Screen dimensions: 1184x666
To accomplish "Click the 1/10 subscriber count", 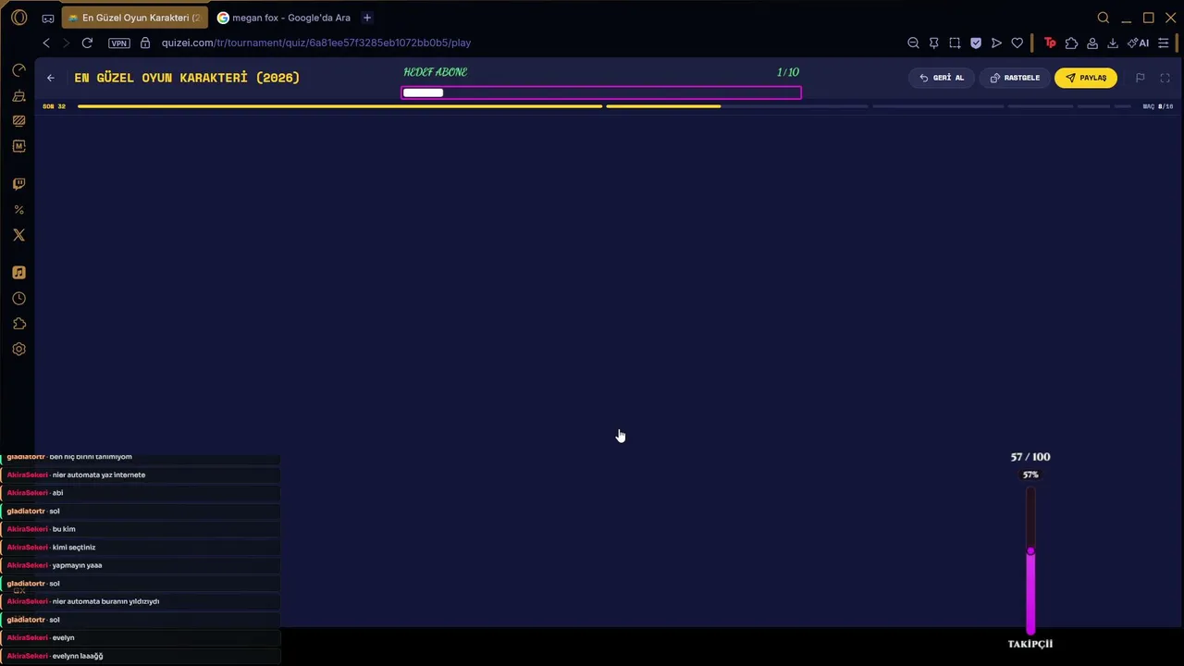I will (788, 72).
